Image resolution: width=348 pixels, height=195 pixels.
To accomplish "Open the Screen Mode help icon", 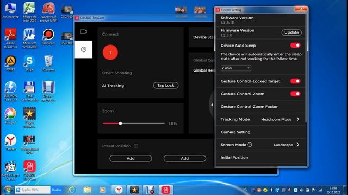I will 250,145.
